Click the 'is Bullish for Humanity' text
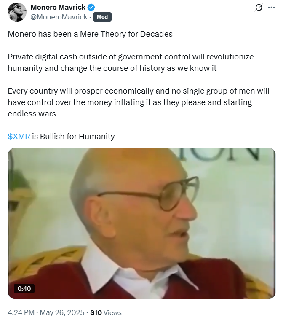The image size is (283, 320). click(73, 136)
